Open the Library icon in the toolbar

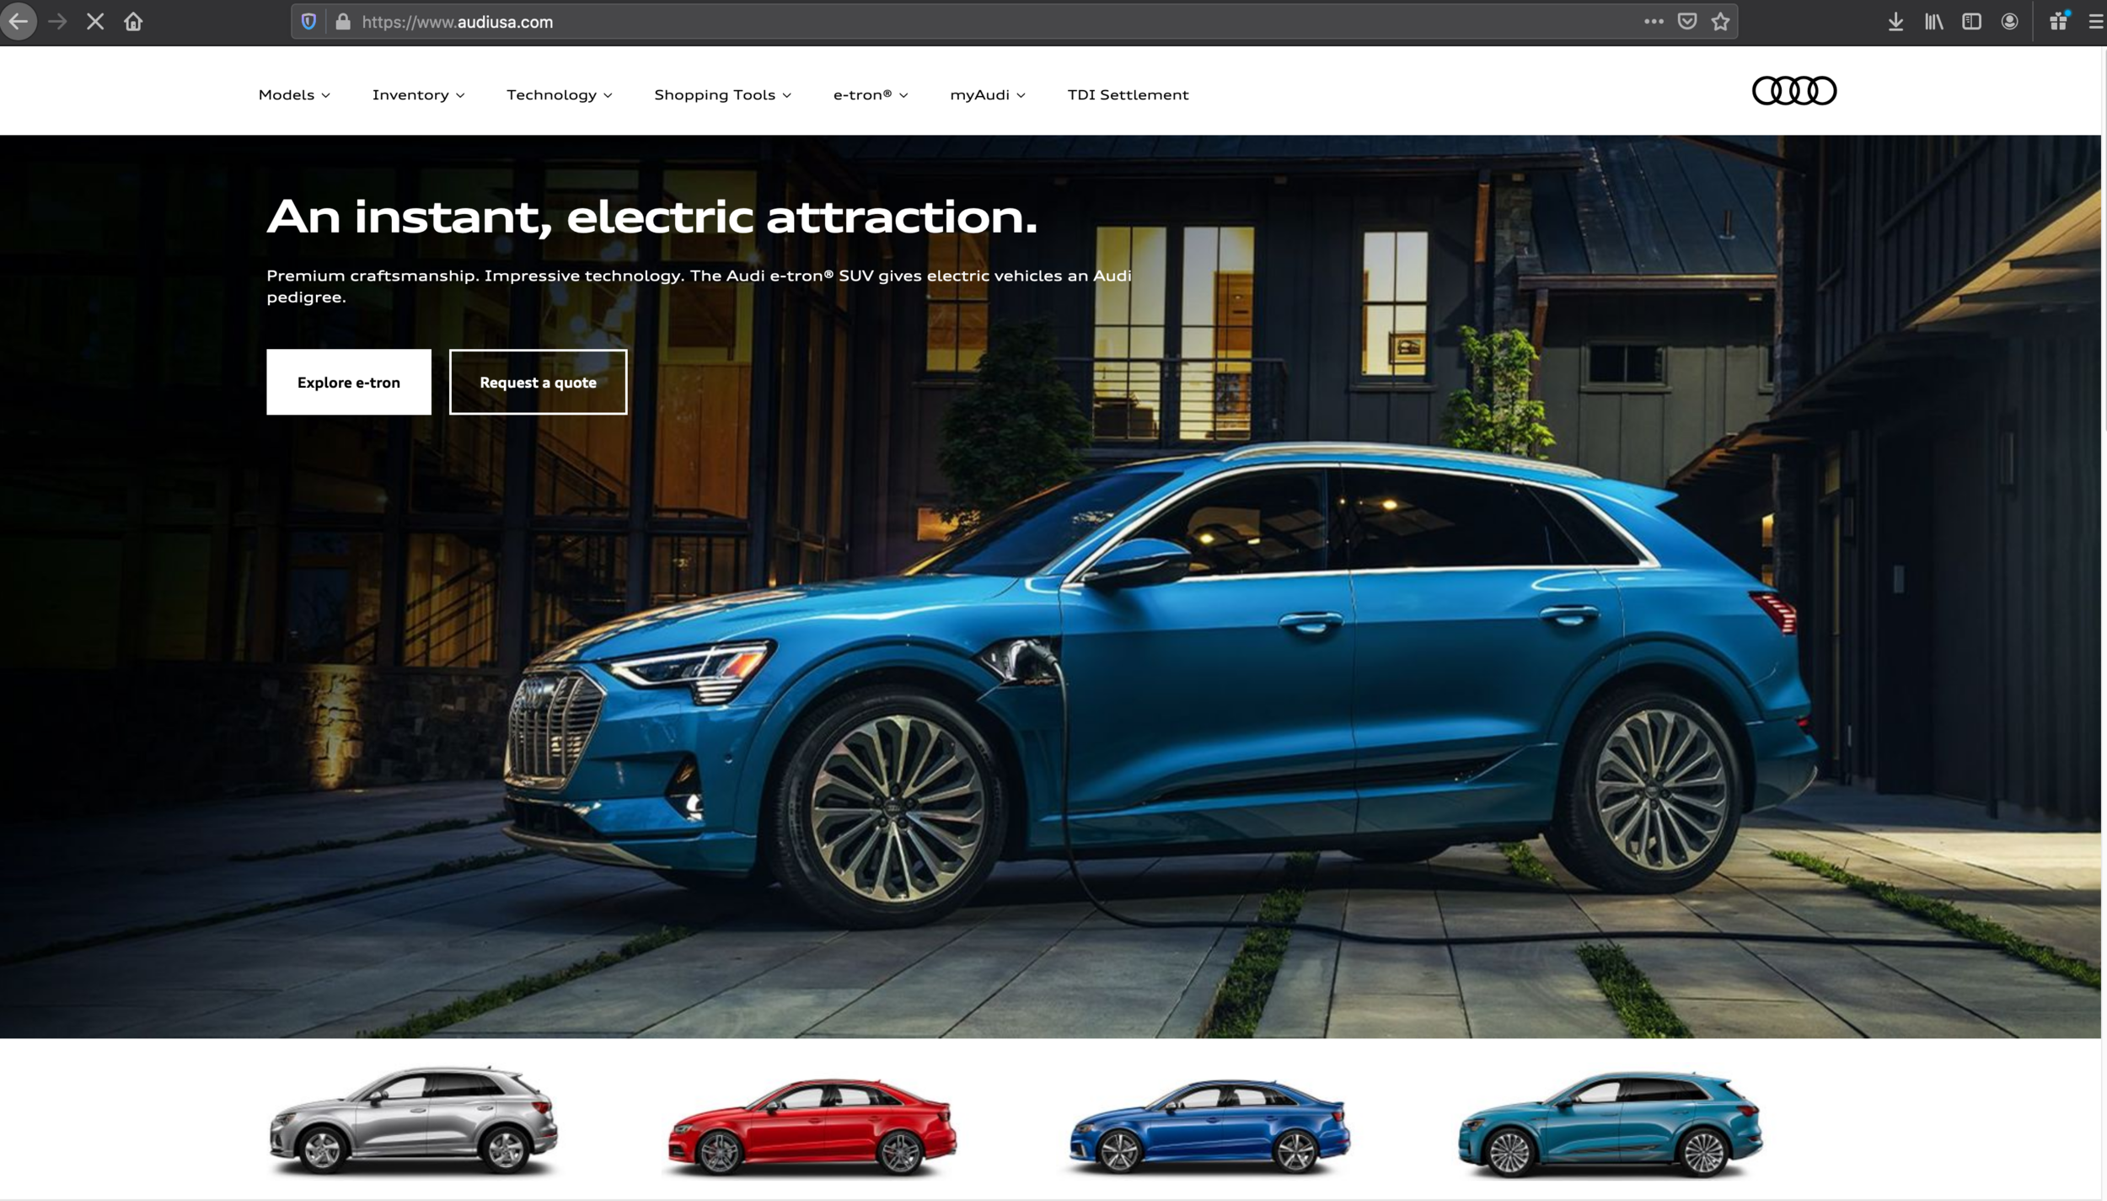coord(1934,21)
